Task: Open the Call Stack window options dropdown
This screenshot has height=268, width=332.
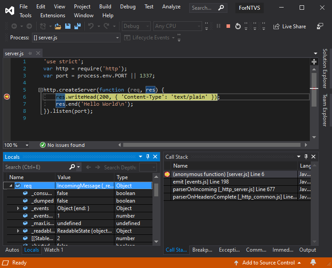Action: coord(299,157)
